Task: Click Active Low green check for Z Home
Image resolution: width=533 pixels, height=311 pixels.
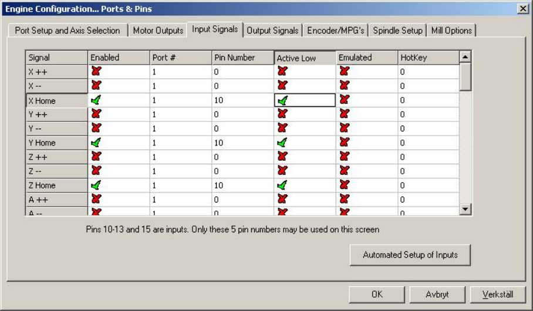Action: [282, 185]
